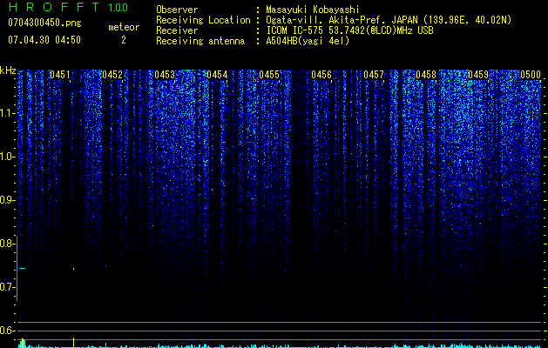This screenshot has width=548, height=348.
Task: Click the 0.7 kHz axis label
Action: (x=7, y=287)
